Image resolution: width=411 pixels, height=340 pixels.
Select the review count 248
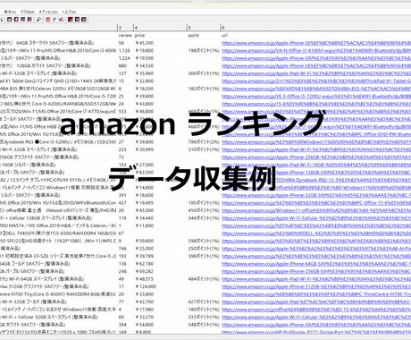coord(122,271)
